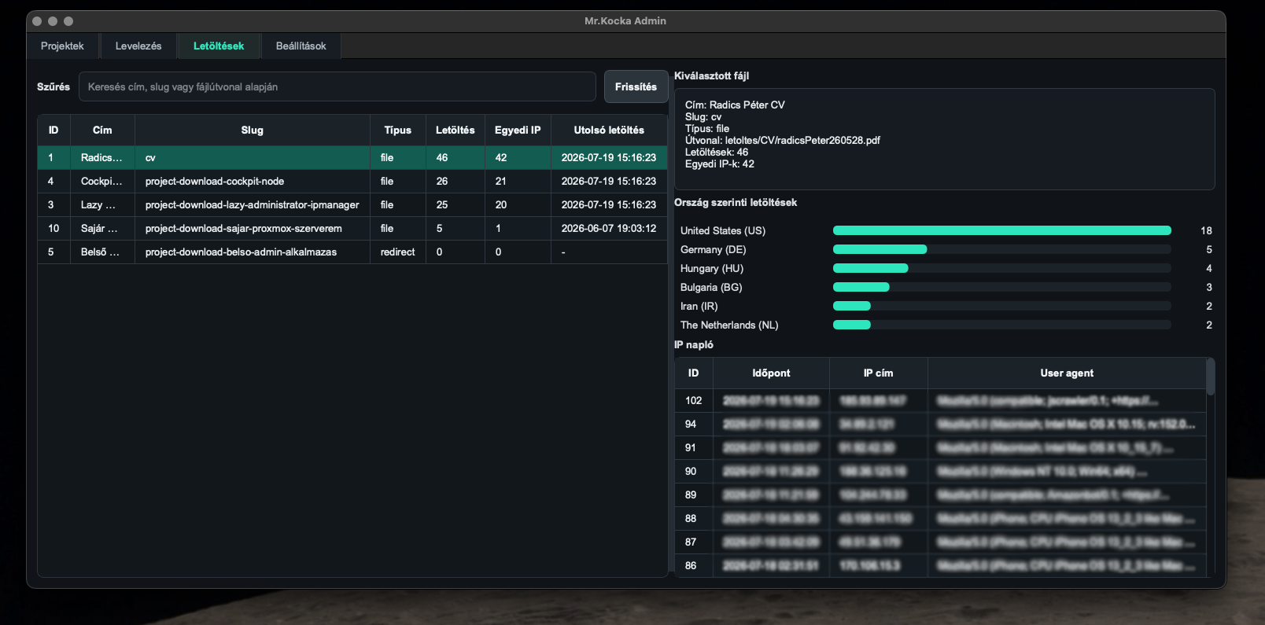1265x625 pixels.
Task: Select IP log entry with ID 87
Action: point(940,542)
